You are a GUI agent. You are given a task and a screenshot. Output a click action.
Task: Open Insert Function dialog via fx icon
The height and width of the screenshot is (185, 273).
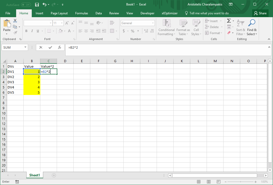coord(60,47)
